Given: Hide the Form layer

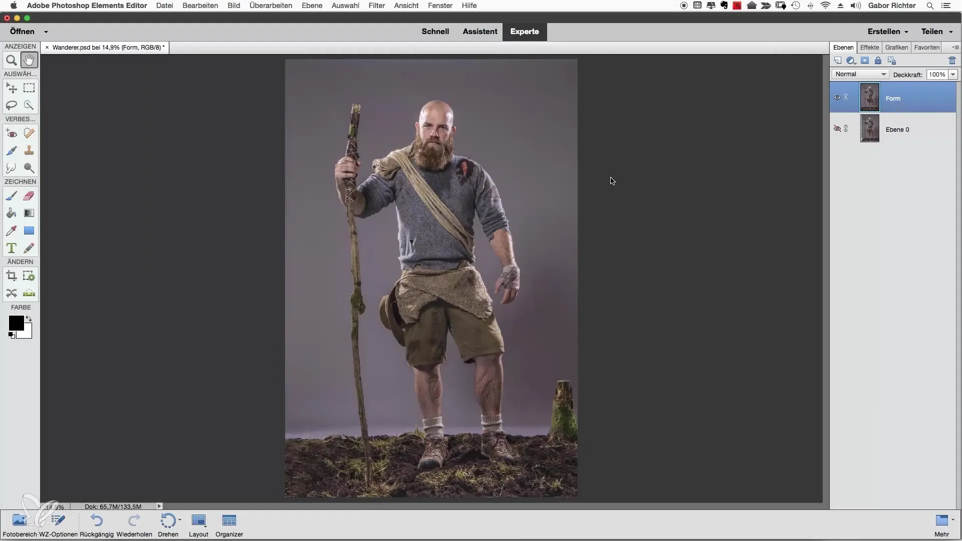Looking at the screenshot, I should pos(837,98).
